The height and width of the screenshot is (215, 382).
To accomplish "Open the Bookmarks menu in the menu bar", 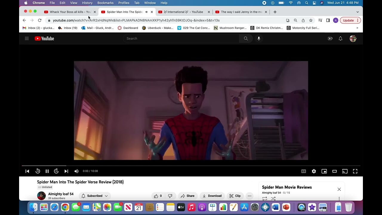I will click(x=105, y=3).
